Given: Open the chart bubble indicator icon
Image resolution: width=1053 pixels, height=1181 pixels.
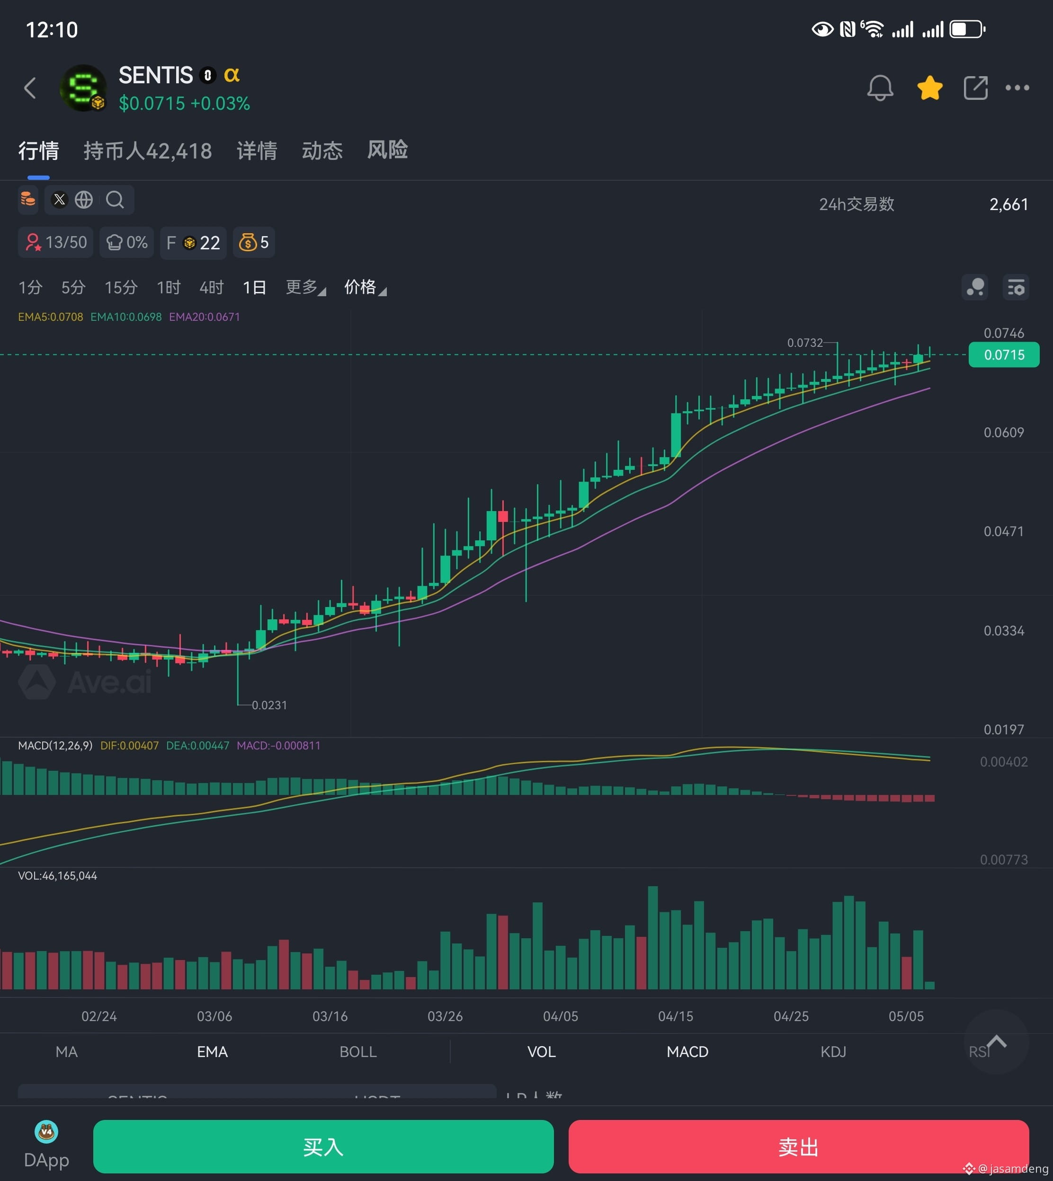Looking at the screenshot, I should [975, 287].
